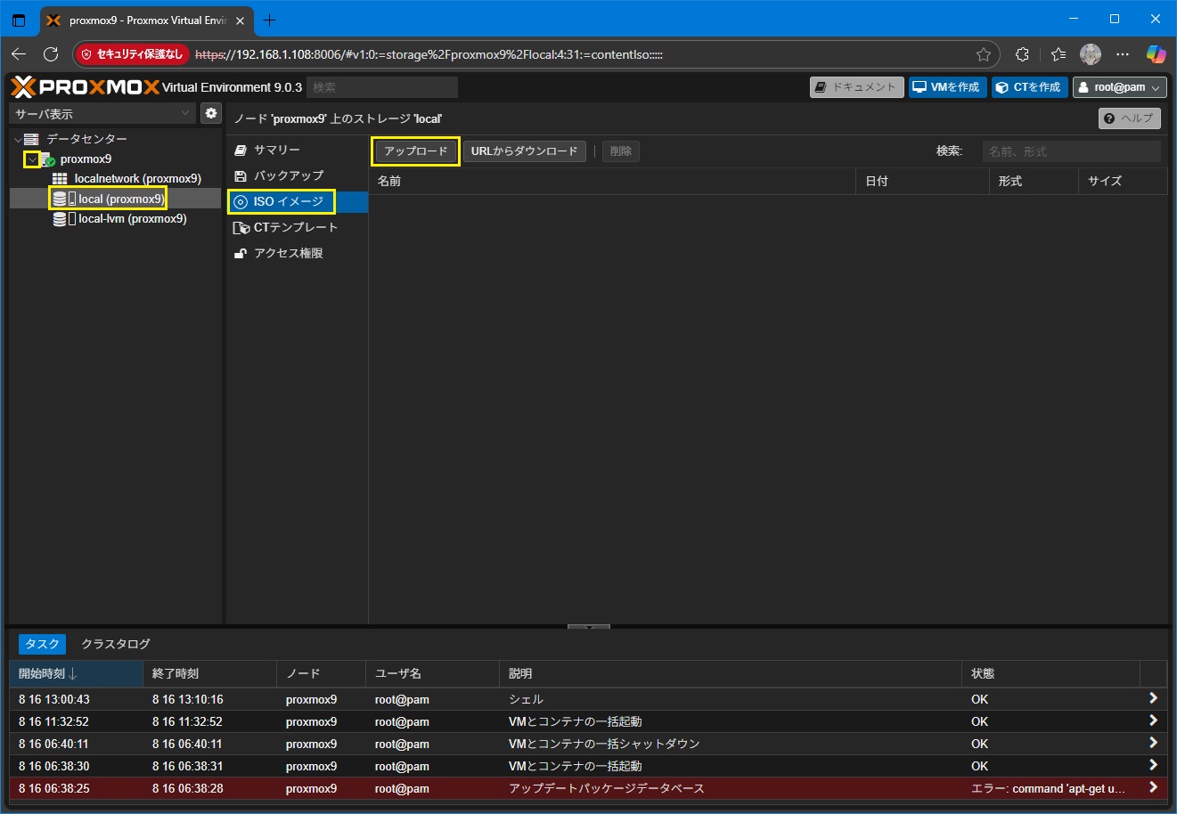Image resolution: width=1177 pixels, height=814 pixels.
Task: Open details arrow for apt-get error task
Action: coord(1153,787)
